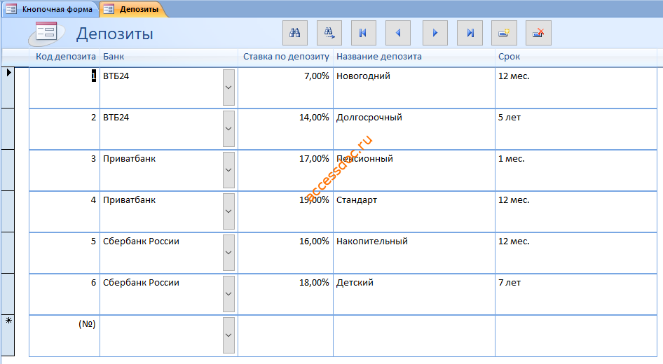Click the Ставка по депозиту column header

(286, 57)
